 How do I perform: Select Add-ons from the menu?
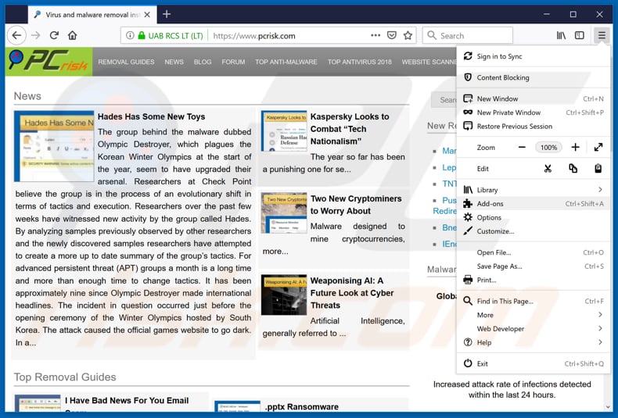click(x=490, y=204)
